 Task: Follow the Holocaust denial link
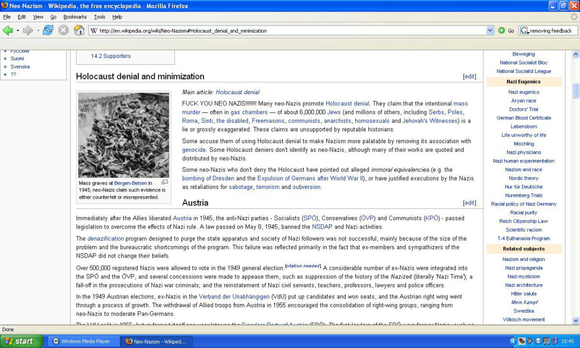tap(348, 103)
